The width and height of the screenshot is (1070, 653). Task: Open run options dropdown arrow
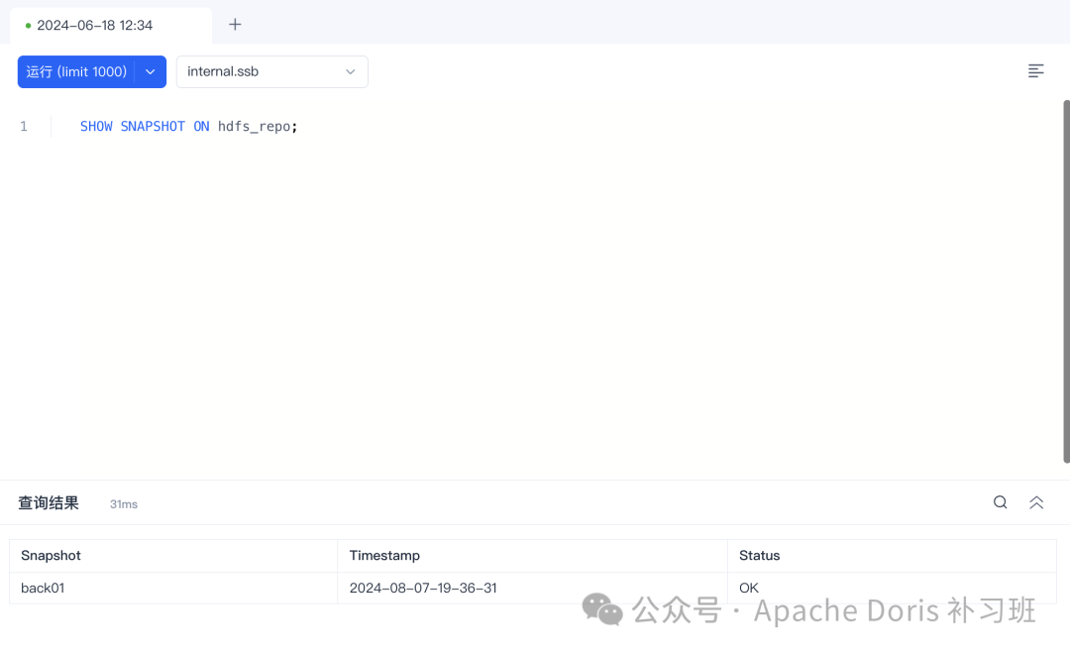tap(151, 71)
